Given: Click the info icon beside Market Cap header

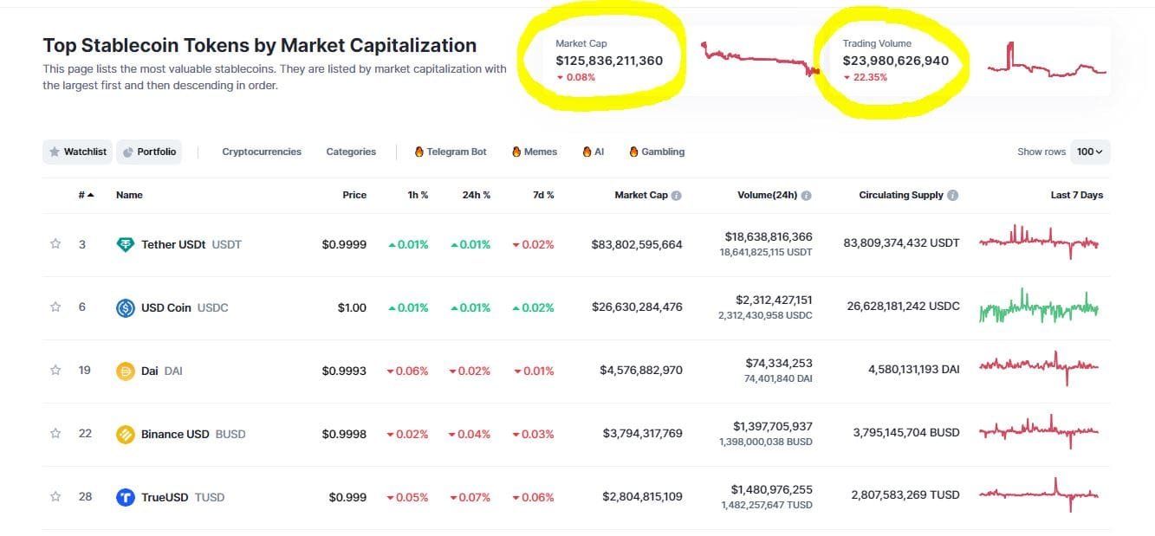Looking at the screenshot, I should pos(675,195).
